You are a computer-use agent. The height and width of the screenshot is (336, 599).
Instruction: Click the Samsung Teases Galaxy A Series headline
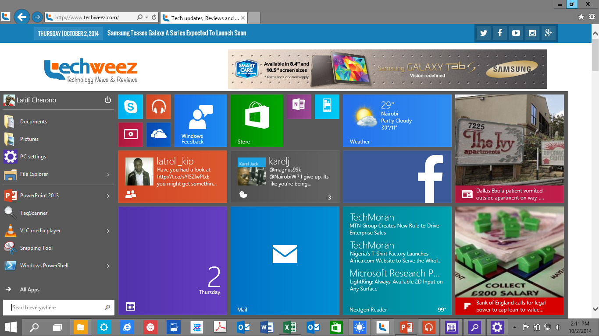(x=177, y=33)
